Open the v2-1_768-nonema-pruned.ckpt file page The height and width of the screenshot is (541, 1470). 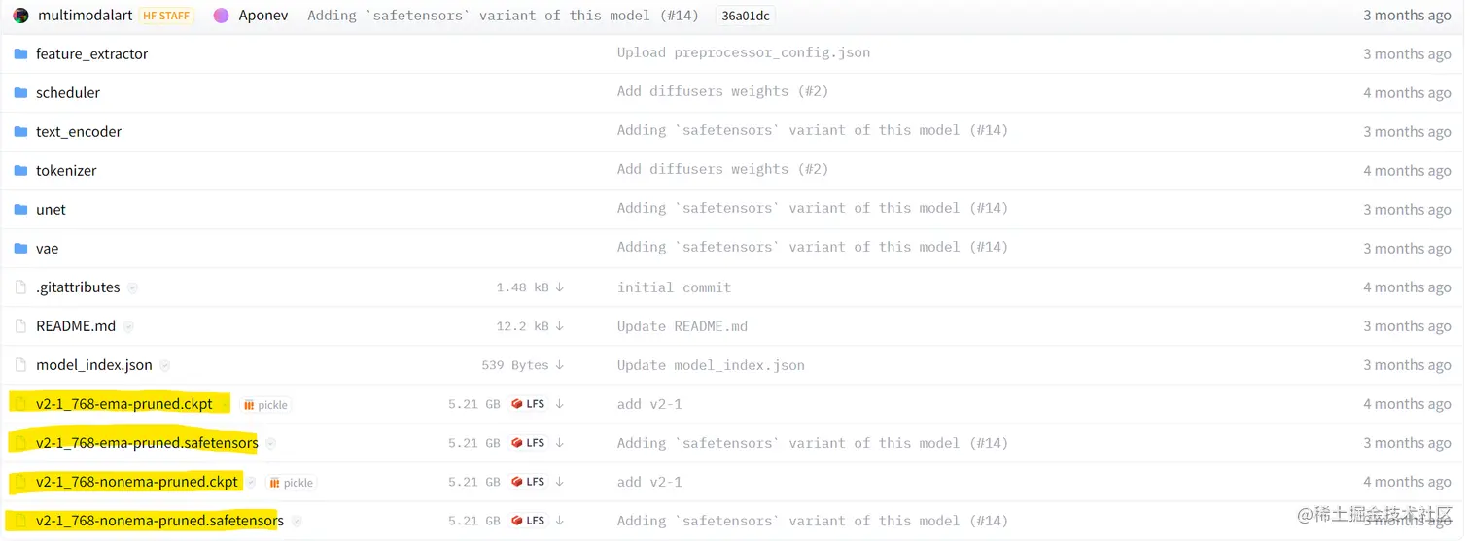coord(137,482)
